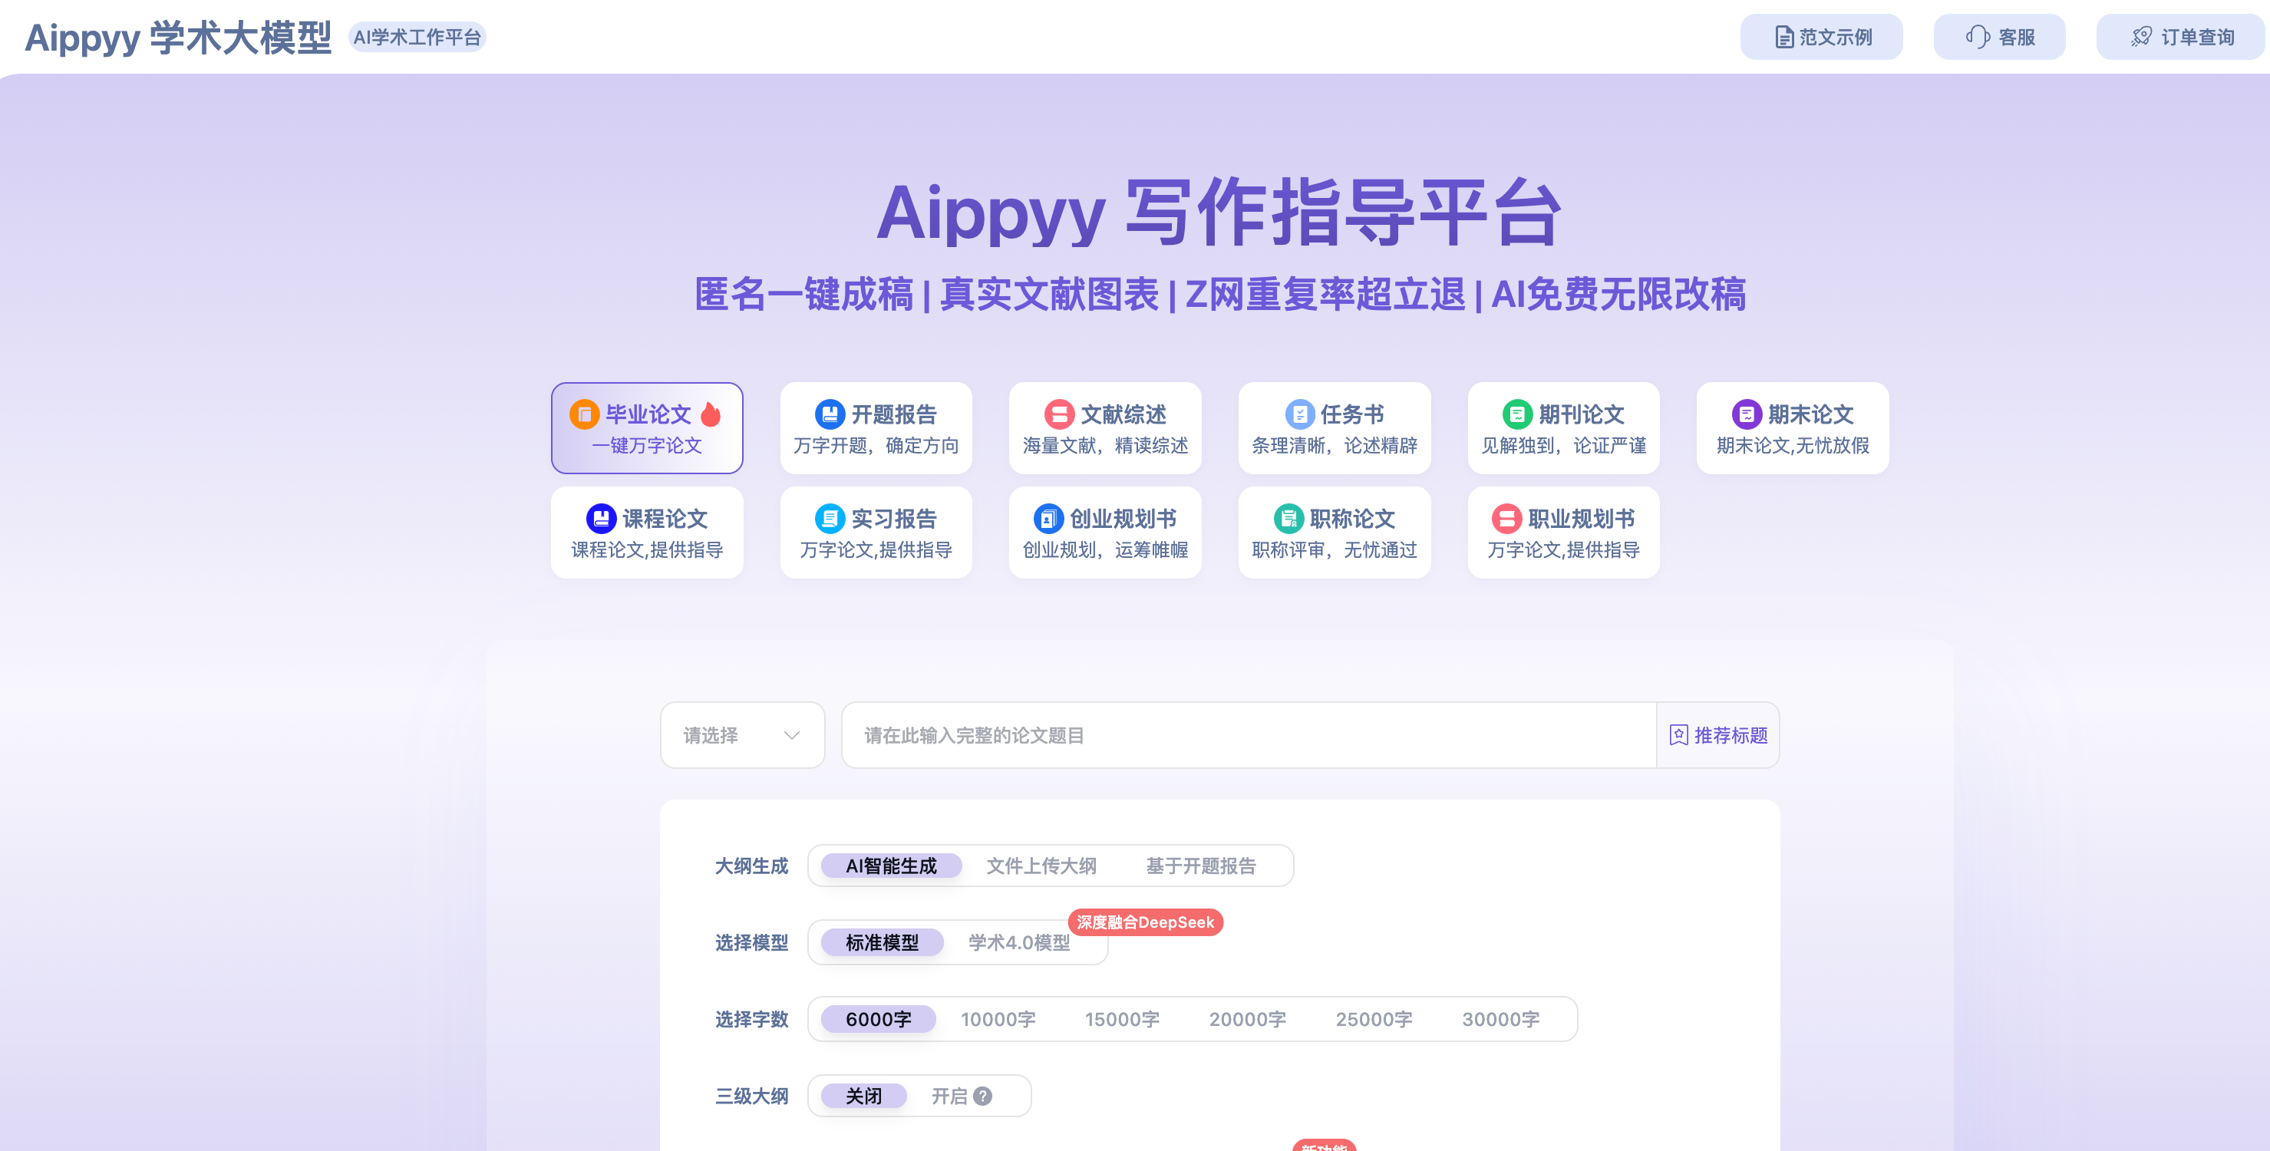Contact 客服 customer service
Viewport: 2270px width, 1151px height.
(1998, 37)
